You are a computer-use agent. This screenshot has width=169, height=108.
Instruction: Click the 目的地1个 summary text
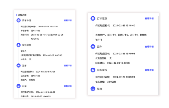tap(121, 37)
